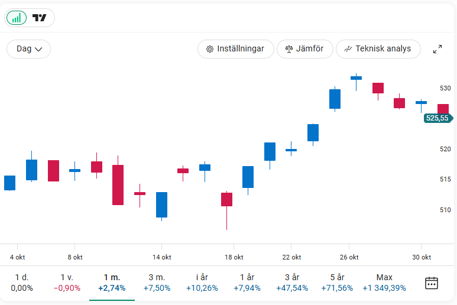This screenshot has width=457, height=305.
Task: Click the Jämför compare button
Action: click(304, 49)
